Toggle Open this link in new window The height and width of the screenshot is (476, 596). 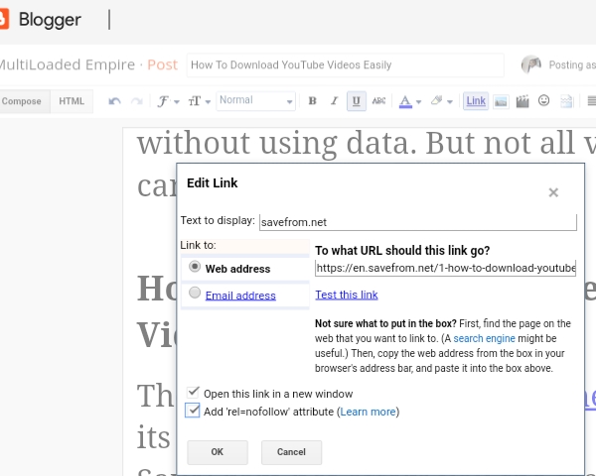coord(193,392)
